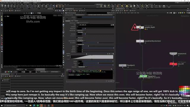Image resolution: width=190 pixels, height=107 pixels.
Task: Click the parameter search magnifier icon
Action: pyautogui.click(x=110, y=13)
